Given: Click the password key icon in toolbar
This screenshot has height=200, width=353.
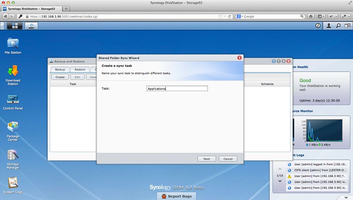Looking at the screenshot, I should (x=20, y=16).
